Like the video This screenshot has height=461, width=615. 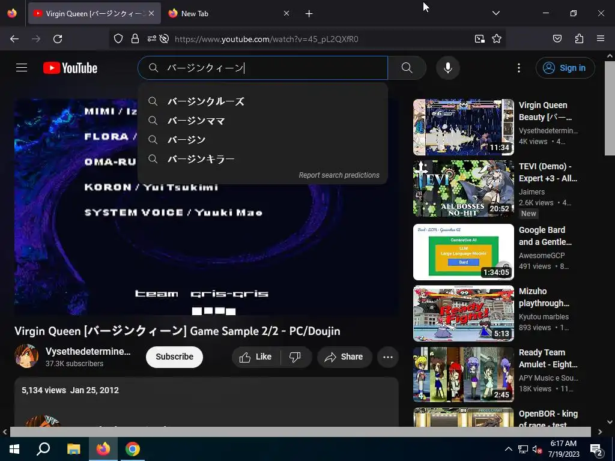coord(256,357)
